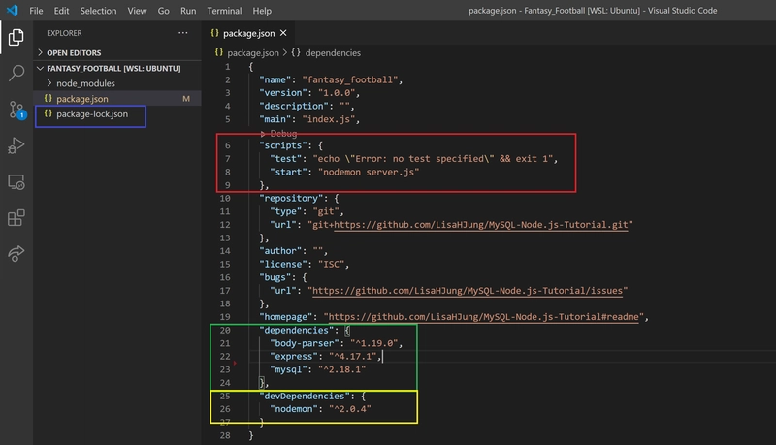Image resolution: width=776 pixels, height=445 pixels.
Task: Select package-lock.json in the file tree
Action: coord(117,113)
